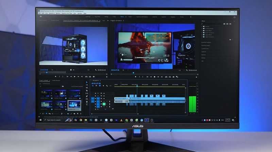Toggle lock on V3 track
This screenshot has width=272, height=152.
point(96,93)
